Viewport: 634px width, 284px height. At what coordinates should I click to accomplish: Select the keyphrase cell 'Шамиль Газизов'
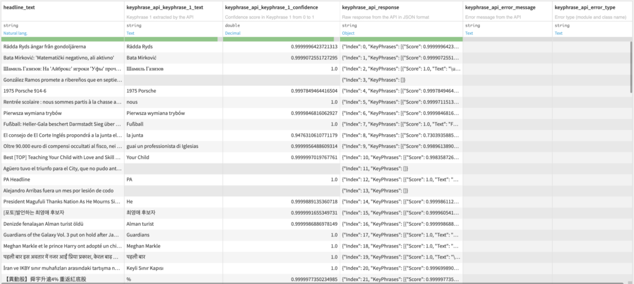click(x=173, y=69)
